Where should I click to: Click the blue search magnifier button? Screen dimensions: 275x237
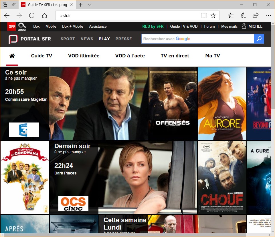pyautogui.click(x=259, y=39)
